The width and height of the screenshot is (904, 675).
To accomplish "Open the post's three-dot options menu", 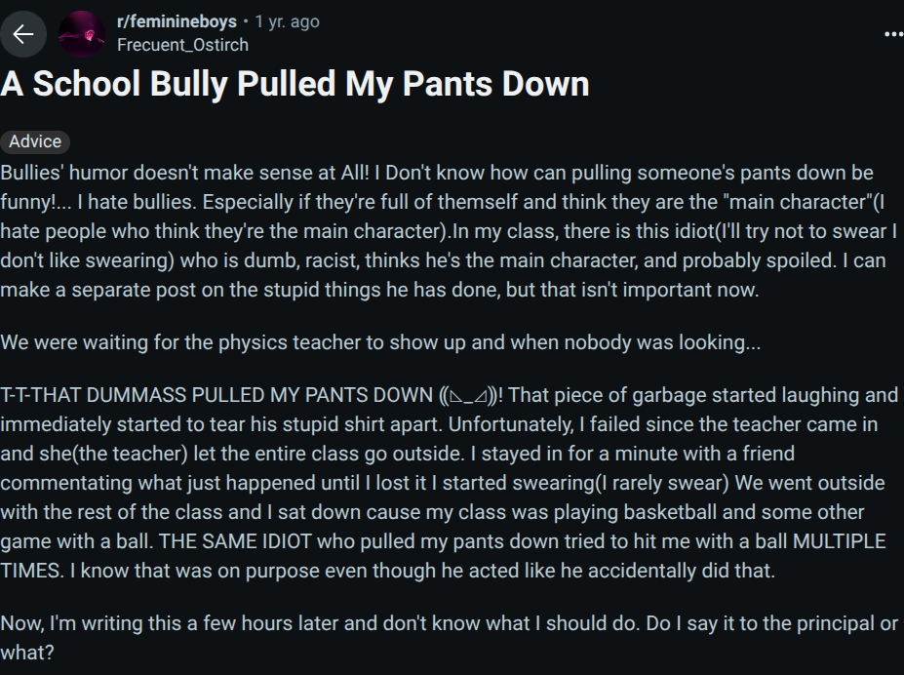I will coord(892,34).
